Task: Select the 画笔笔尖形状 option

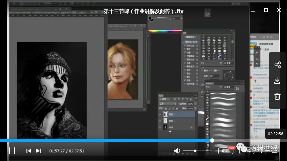Action: click(190, 42)
